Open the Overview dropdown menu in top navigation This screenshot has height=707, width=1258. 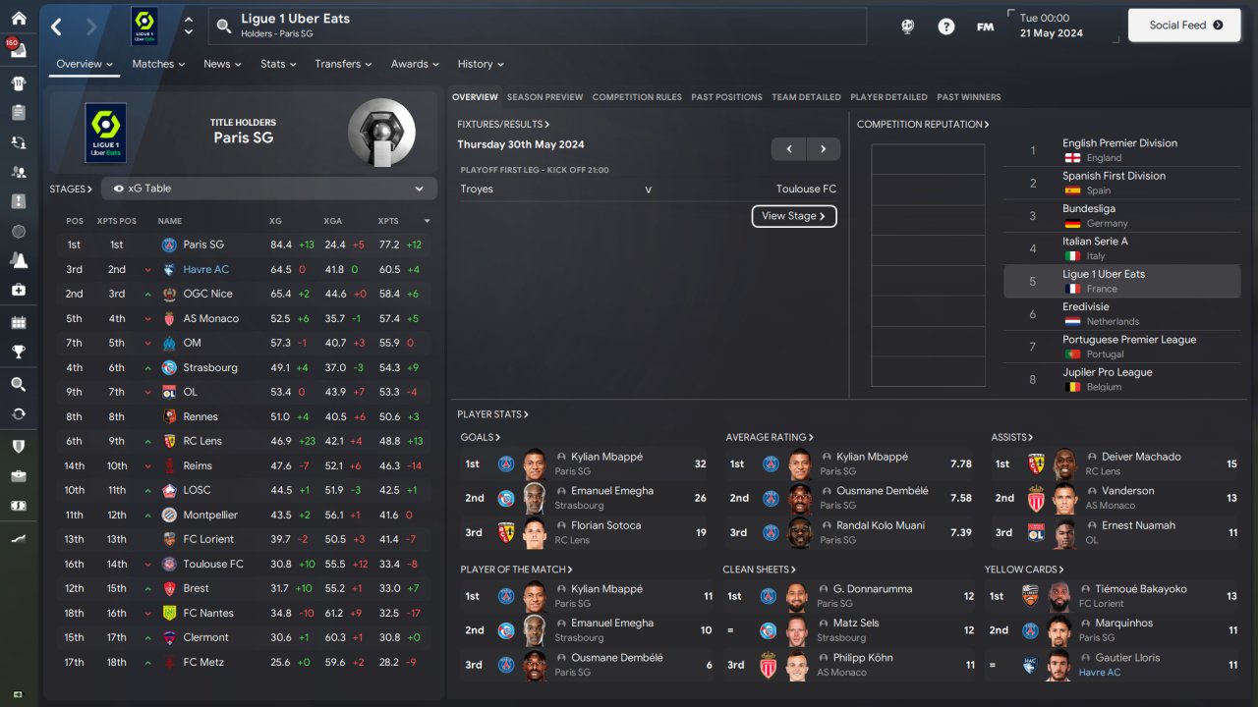point(85,64)
